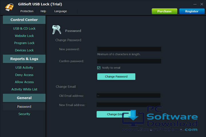Click the GiliSoft USB Lock padlock logo

tap(9, 7)
